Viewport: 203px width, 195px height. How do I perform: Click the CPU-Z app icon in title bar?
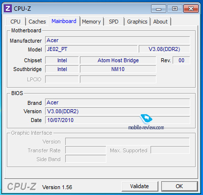[8, 8]
